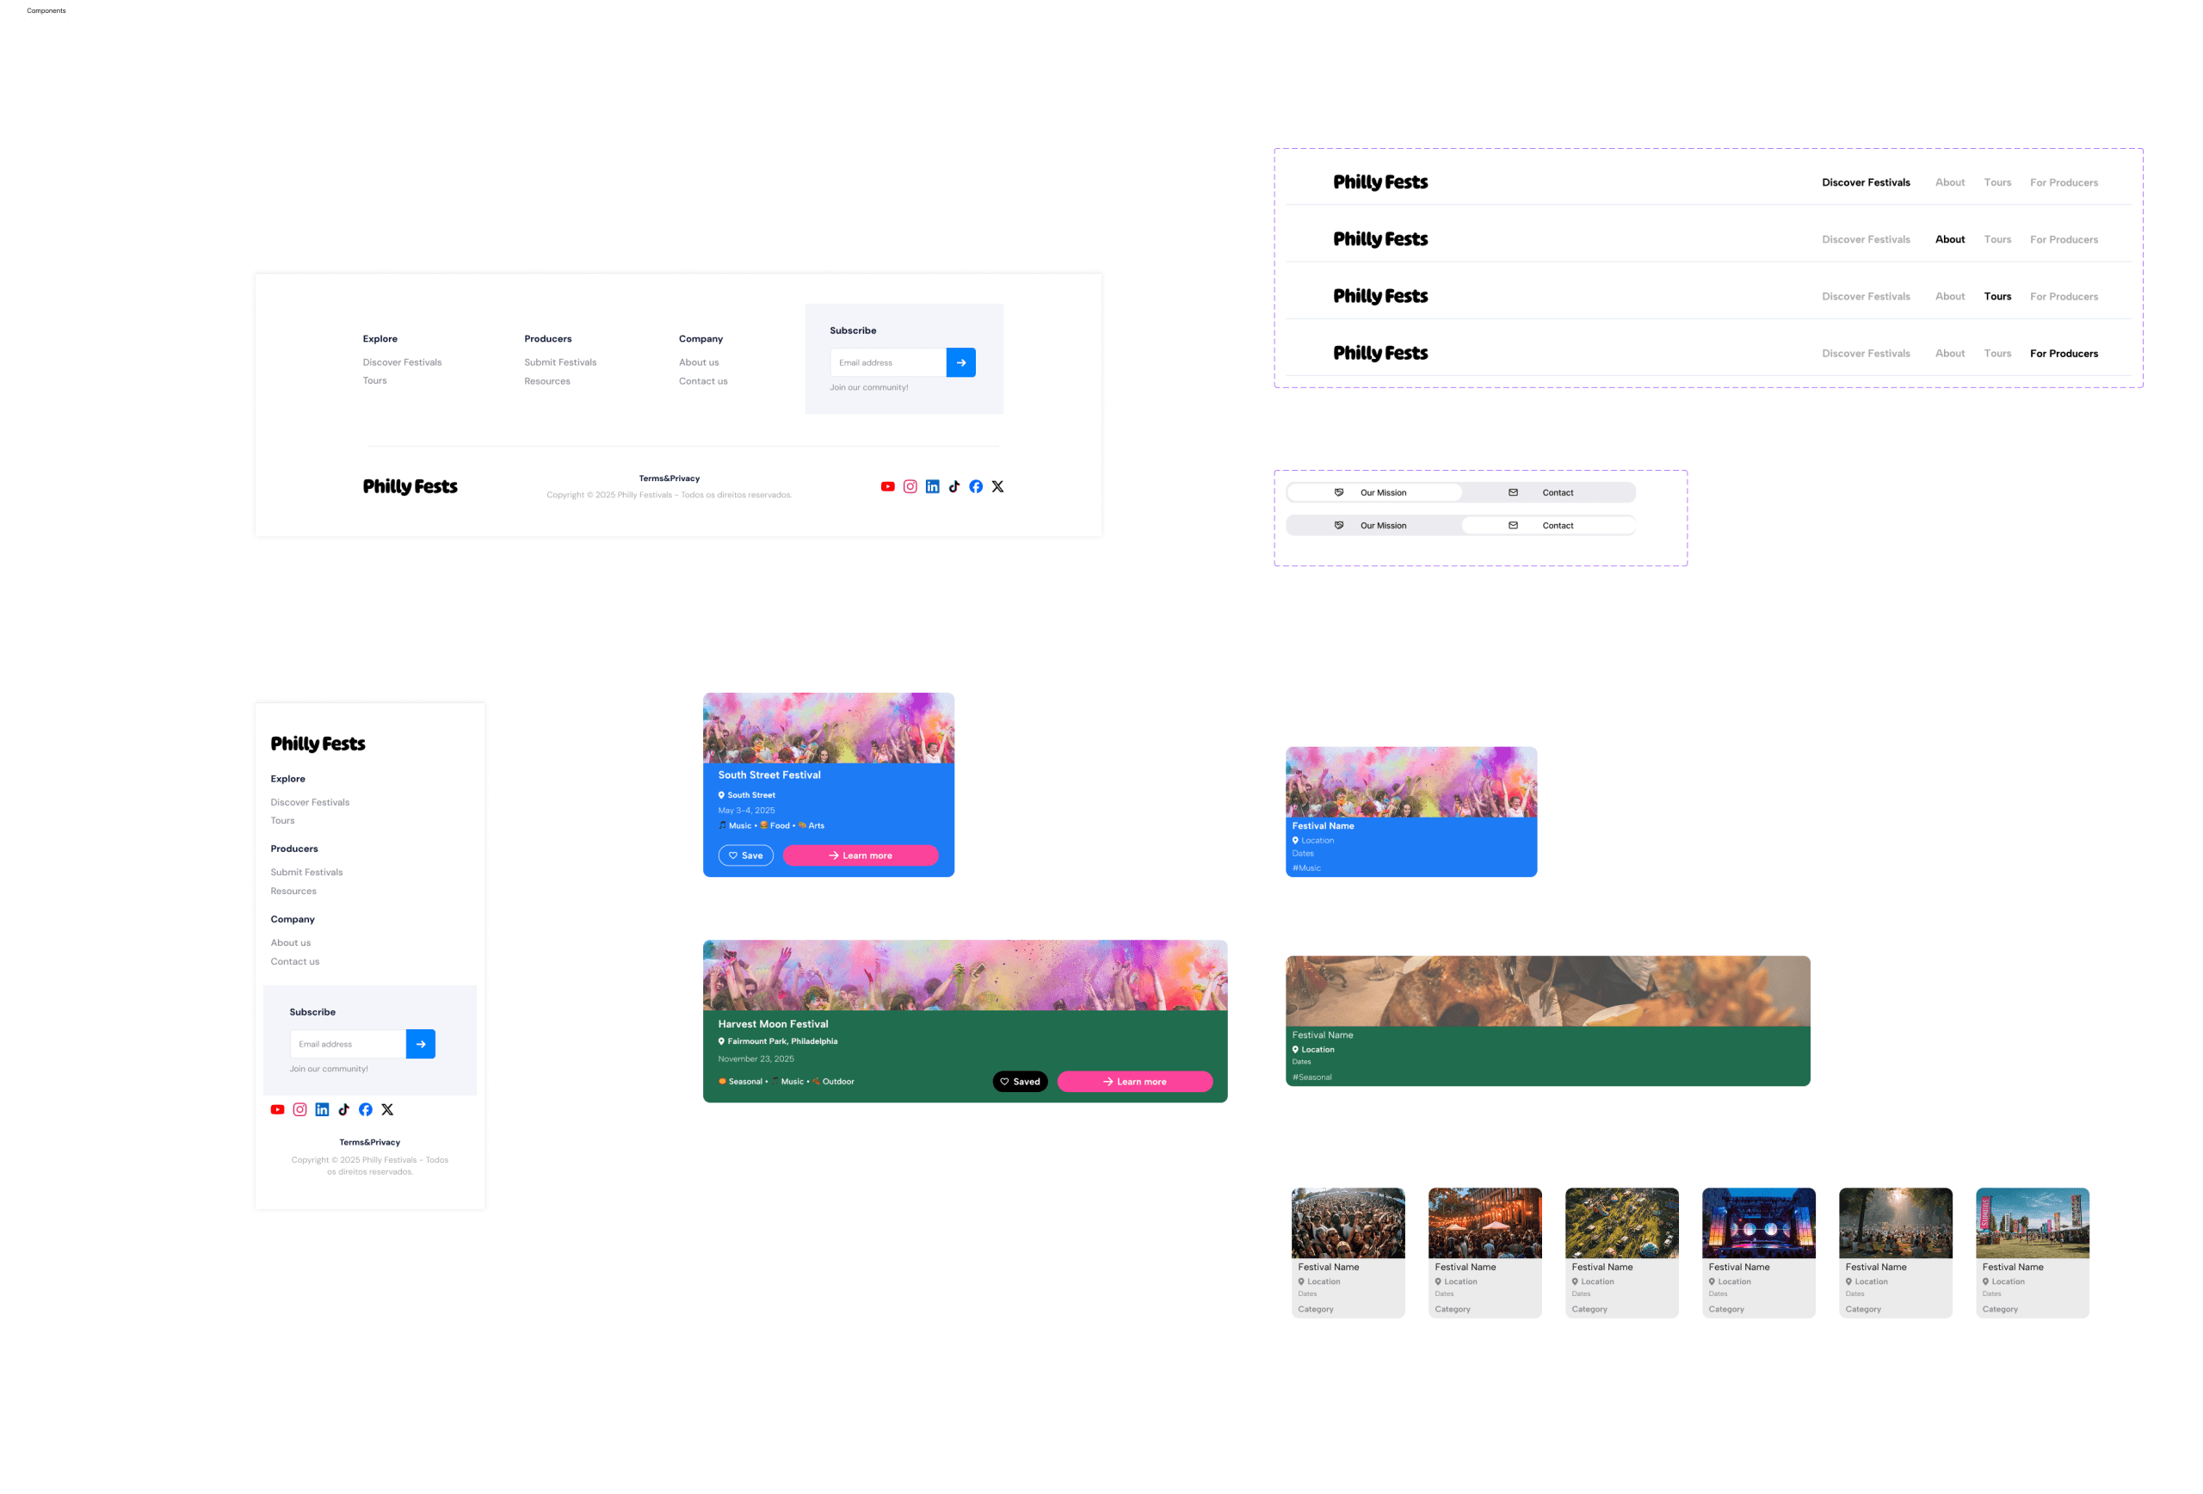
Task: Toggle Saved button on Harvest Moon Festival card
Action: [x=1020, y=1082]
